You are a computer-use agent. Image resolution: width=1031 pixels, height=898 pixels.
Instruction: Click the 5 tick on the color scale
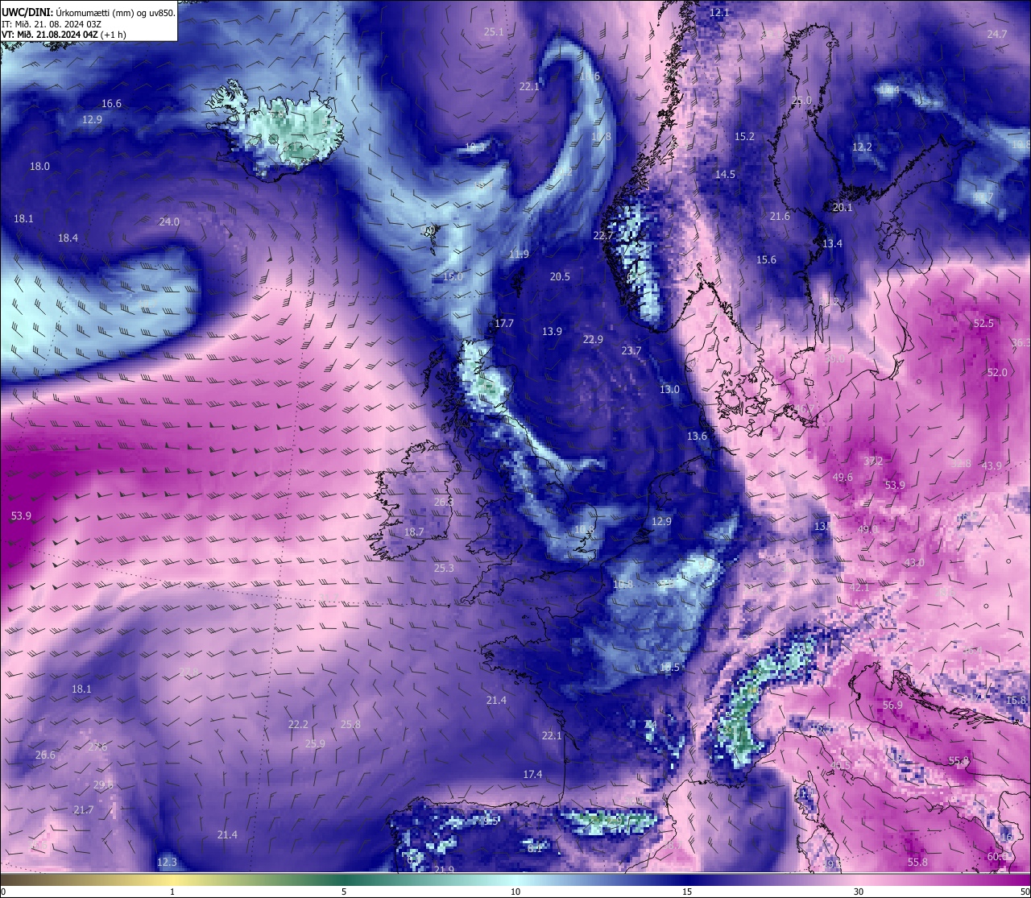[x=344, y=892]
